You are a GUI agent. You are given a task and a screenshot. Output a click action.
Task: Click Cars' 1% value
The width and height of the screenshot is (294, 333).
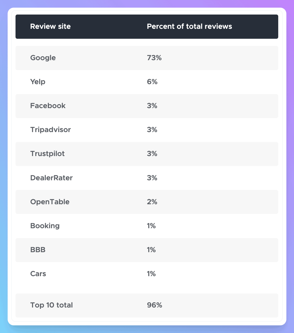[x=151, y=274]
